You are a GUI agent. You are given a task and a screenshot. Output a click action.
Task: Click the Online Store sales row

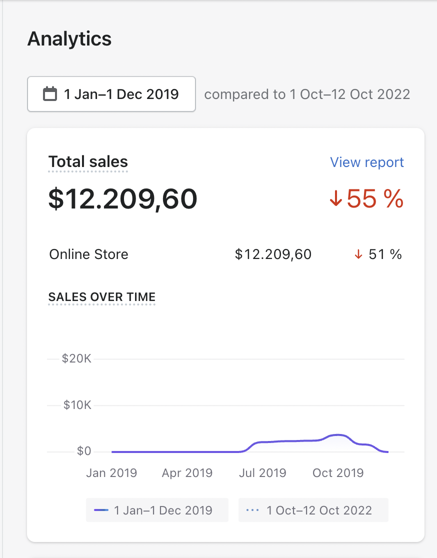pos(225,254)
